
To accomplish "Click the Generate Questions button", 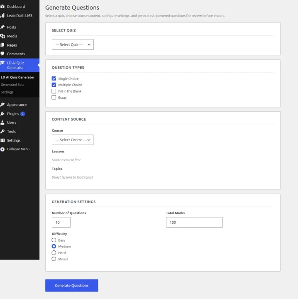I will point(72,285).
